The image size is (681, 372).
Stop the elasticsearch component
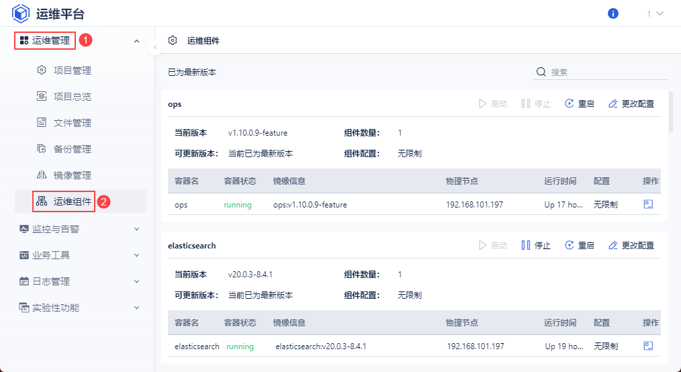click(536, 246)
